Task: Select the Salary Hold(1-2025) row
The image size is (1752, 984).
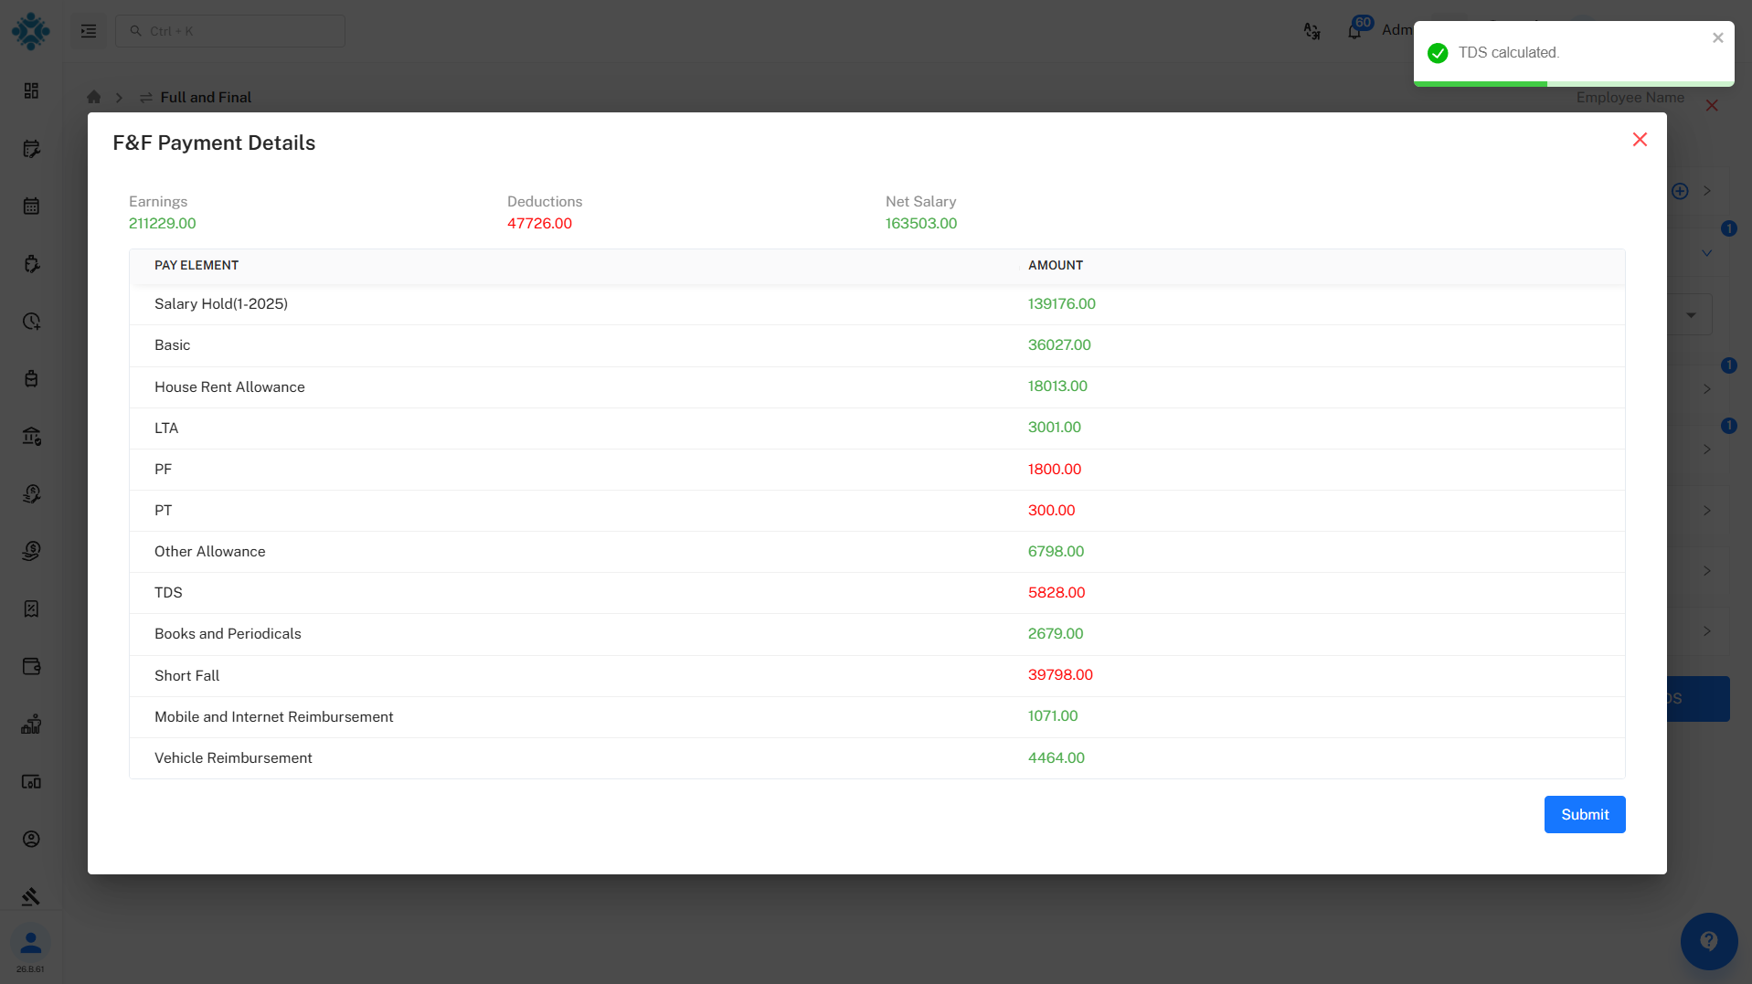Action: click(876, 304)
